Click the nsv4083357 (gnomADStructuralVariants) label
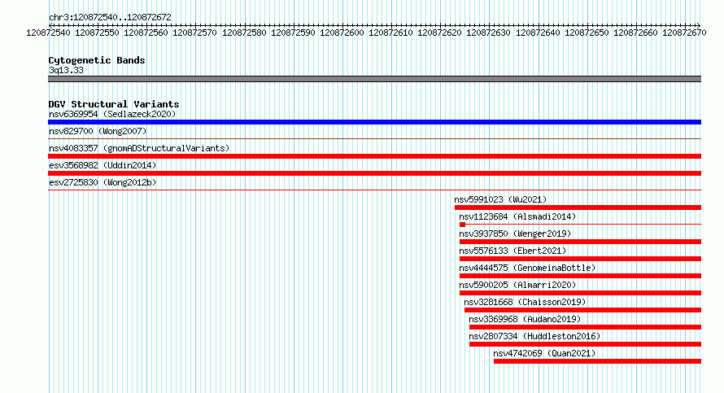The width and height of the screenshot is (724, 393). pos(139,148)
